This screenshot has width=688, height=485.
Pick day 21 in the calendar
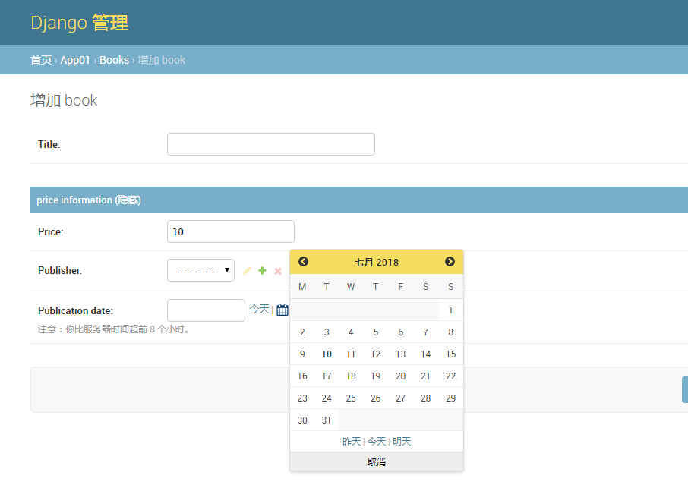coord(425,376)
